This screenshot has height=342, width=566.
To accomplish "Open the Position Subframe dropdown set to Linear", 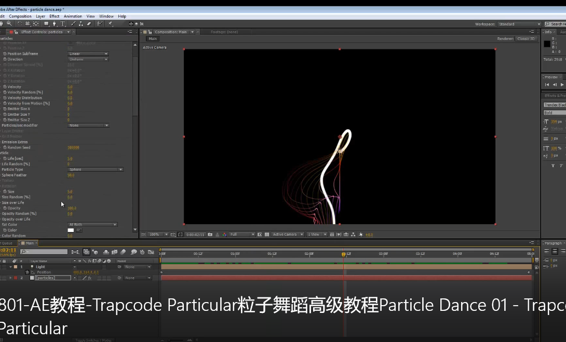I will (x=88, y=54).
